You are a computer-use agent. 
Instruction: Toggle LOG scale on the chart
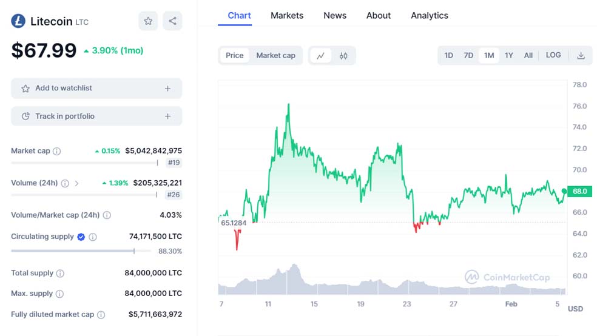(553, 55)
